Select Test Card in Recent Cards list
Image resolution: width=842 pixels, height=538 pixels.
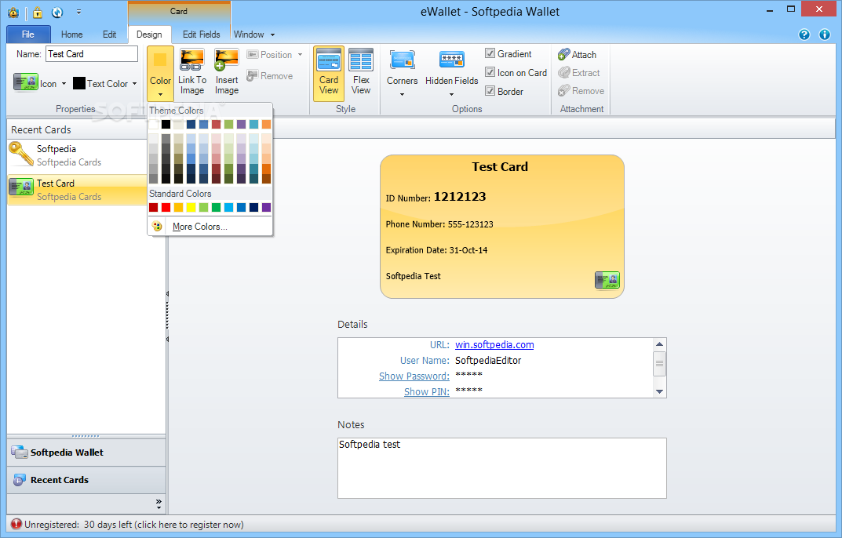(x=78, y=189)
